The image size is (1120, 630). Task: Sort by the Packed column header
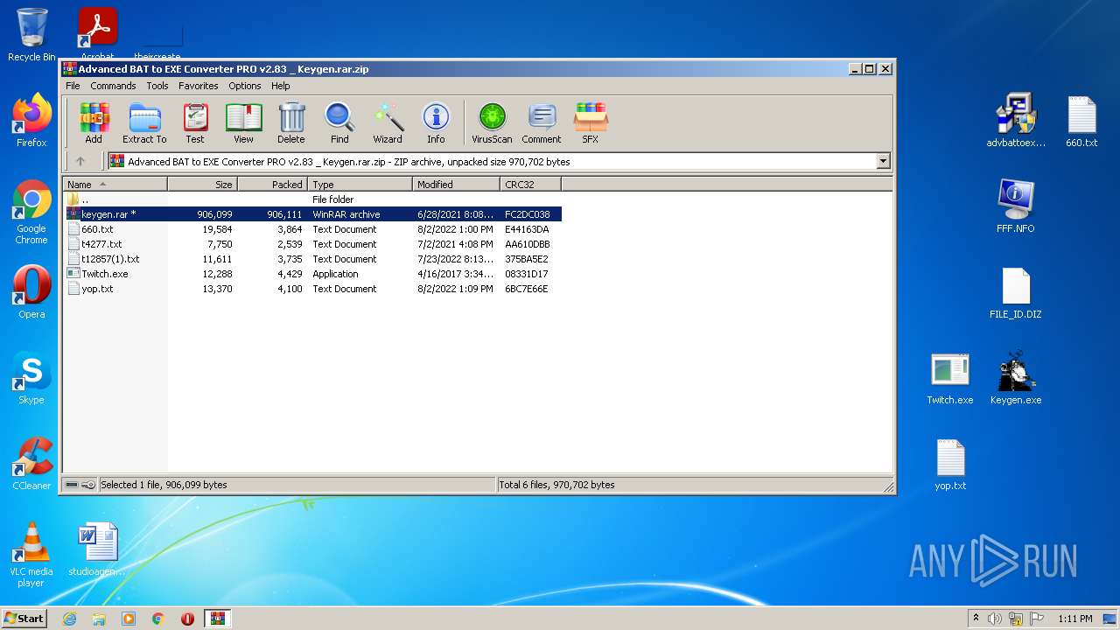273,184
